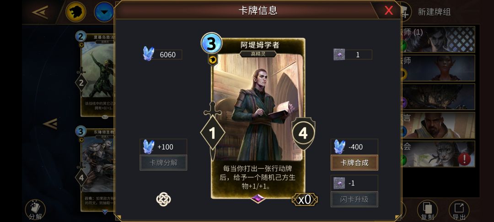Tap the knot-shaped related cards icon
The width and height of the screenshot is (494, 222).
click(x=163, y=199)
